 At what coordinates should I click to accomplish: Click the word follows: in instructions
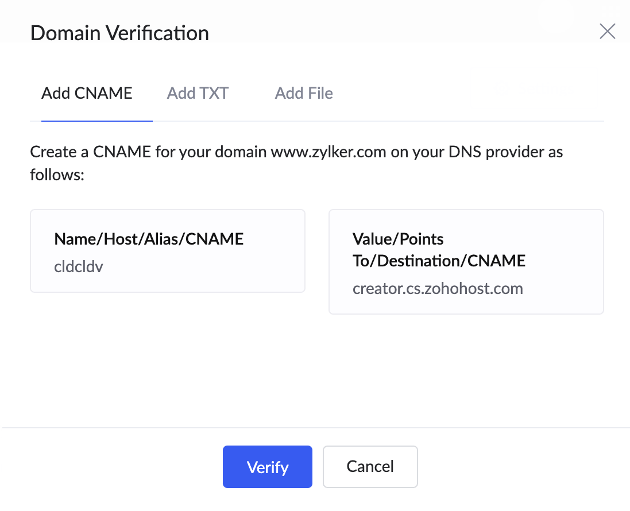(x=57, y=174)
